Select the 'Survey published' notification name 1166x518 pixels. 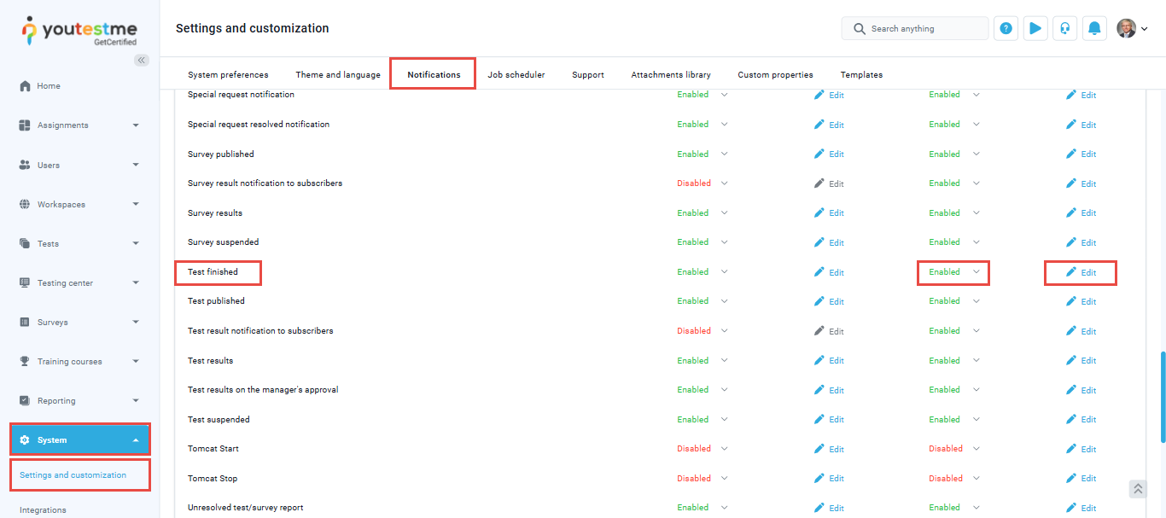pyautogui.click(x=220, y=154)
